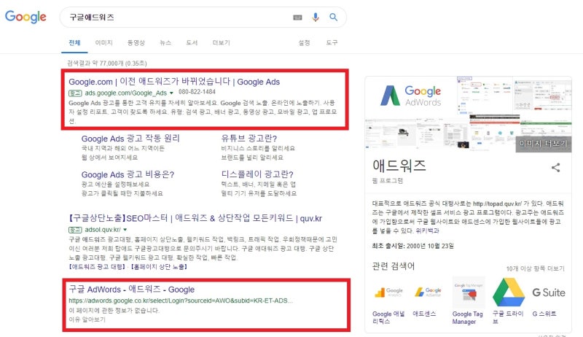Open the Google Ads ad headline link
The width and height of the screenshot is (583, 337).
(x=174, y=82)
